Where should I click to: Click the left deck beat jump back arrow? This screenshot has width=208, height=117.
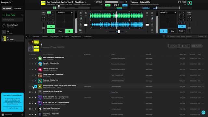pyautogui.click(x=48, y=23)
